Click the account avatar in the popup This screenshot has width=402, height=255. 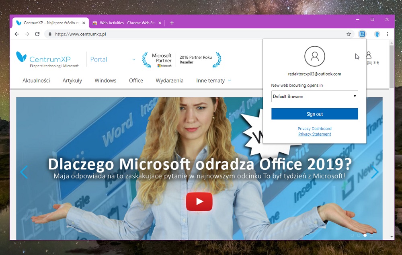pyautogui.click(x=315, y=56)
